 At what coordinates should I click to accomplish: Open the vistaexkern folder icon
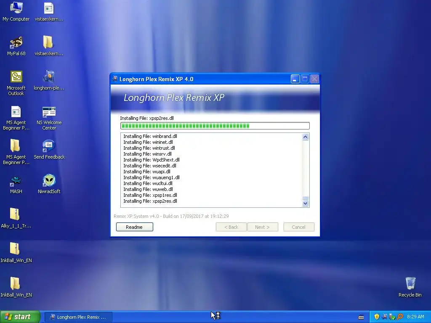[x=49, y=46]
